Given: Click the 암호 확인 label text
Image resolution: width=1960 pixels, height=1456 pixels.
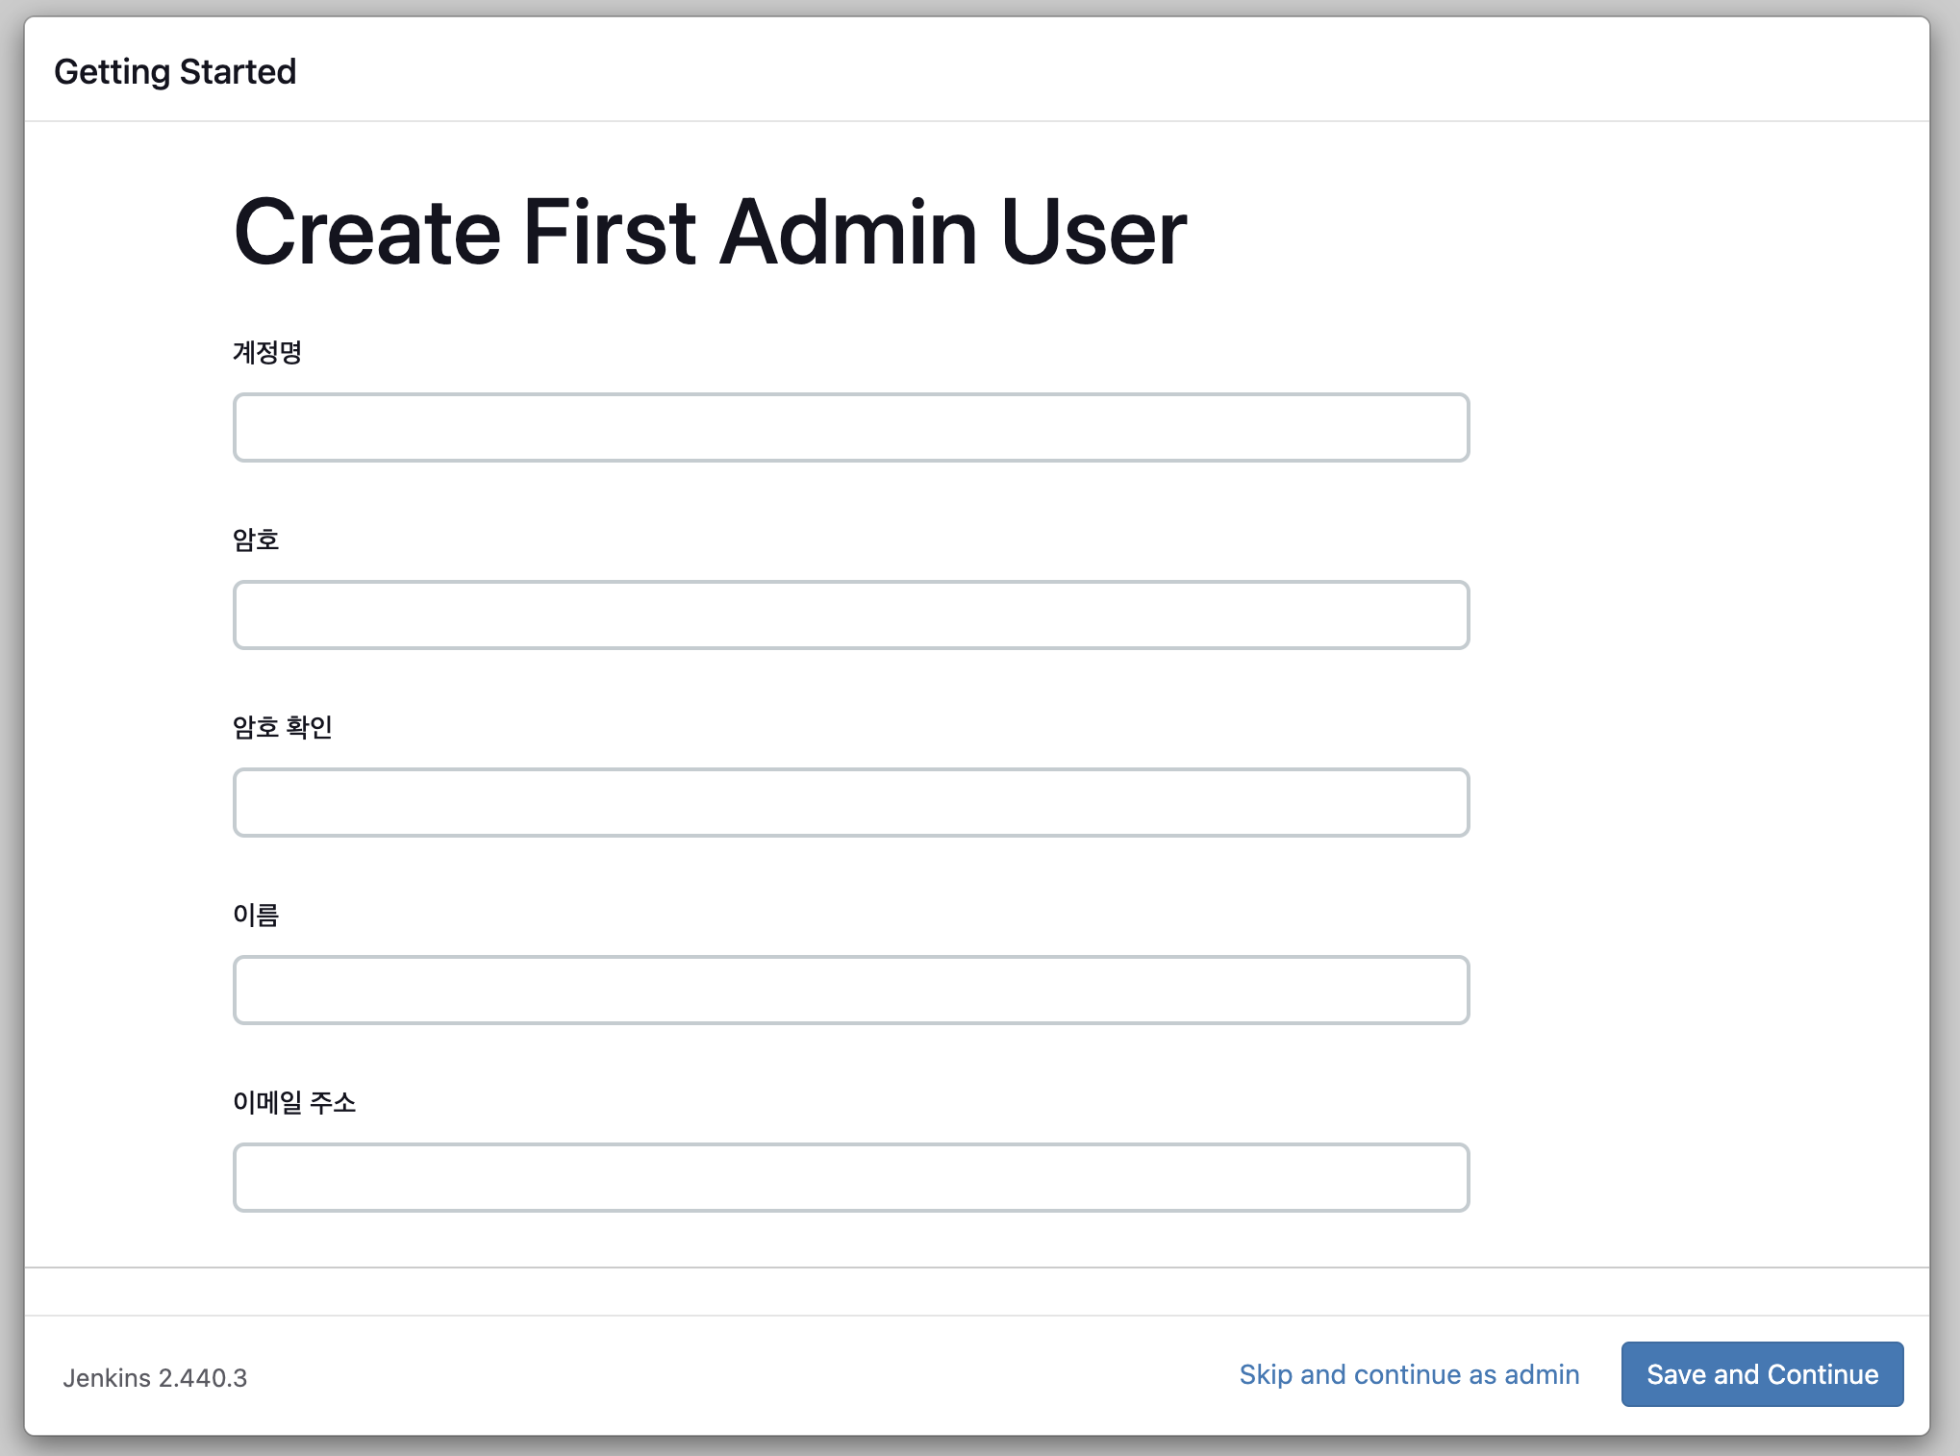Looking at the screenshot, I should pyautogui.click(x=282, y=727).
